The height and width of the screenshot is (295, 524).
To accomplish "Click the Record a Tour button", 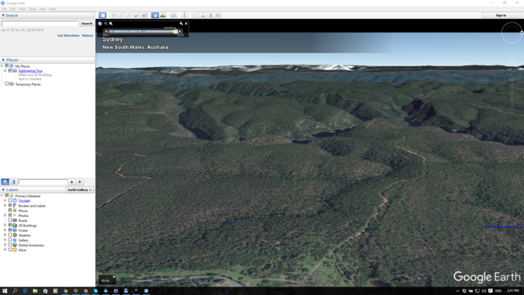I will tap(144, 16).
